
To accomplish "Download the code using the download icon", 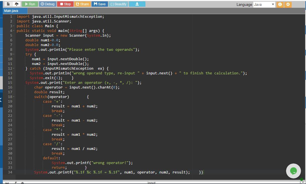I will (137, 4).
